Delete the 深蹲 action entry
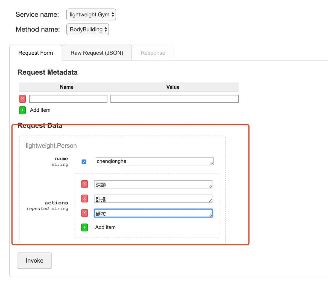The width and height of the screenshot is (328, 281). tap(84, 184)
